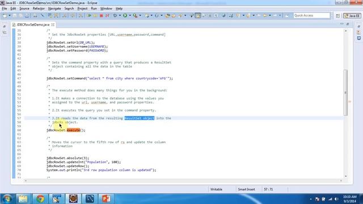The height and width of the screenshot is (204, 363).
Task: Open the Run menu
Action: coord(94,8)
